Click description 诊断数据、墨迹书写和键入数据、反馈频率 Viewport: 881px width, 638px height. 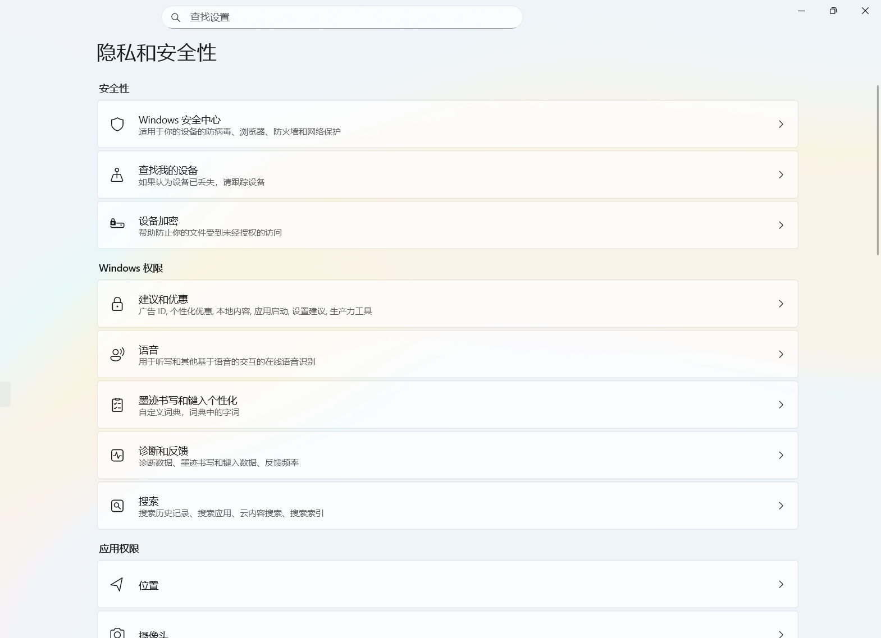tap(218, 463)
